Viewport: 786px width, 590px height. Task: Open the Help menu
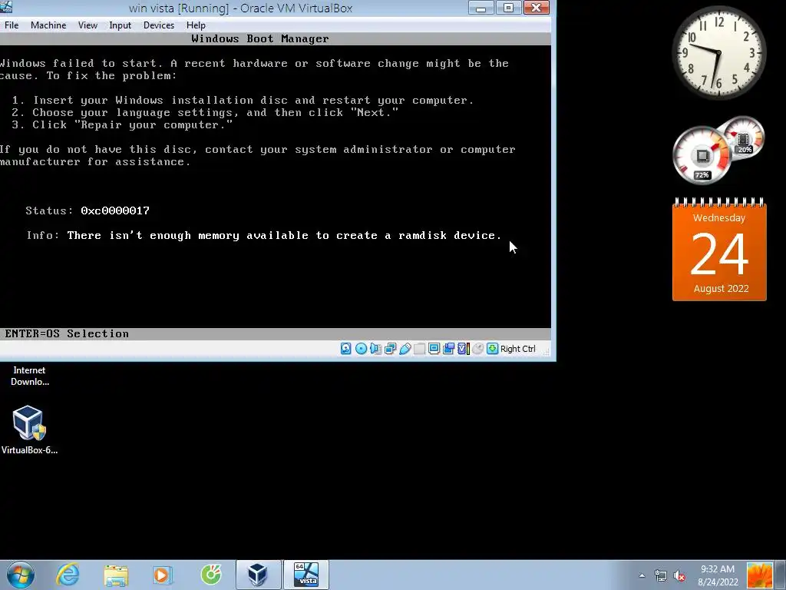click(x=196, y=25)
